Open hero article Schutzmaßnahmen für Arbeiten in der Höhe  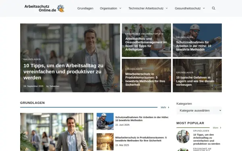tap(194, 46)
